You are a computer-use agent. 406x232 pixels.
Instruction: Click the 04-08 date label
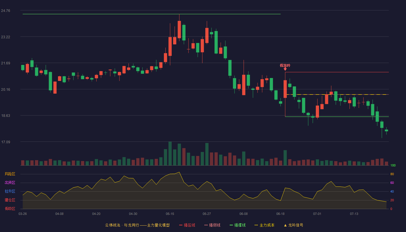point(59,214)
